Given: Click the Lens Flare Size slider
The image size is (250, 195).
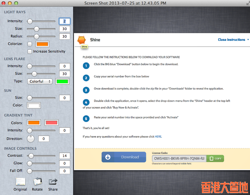Looking at the screenshot, I should tap(41, 74).
